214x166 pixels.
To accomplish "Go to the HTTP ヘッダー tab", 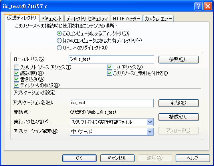I will 127,18.
